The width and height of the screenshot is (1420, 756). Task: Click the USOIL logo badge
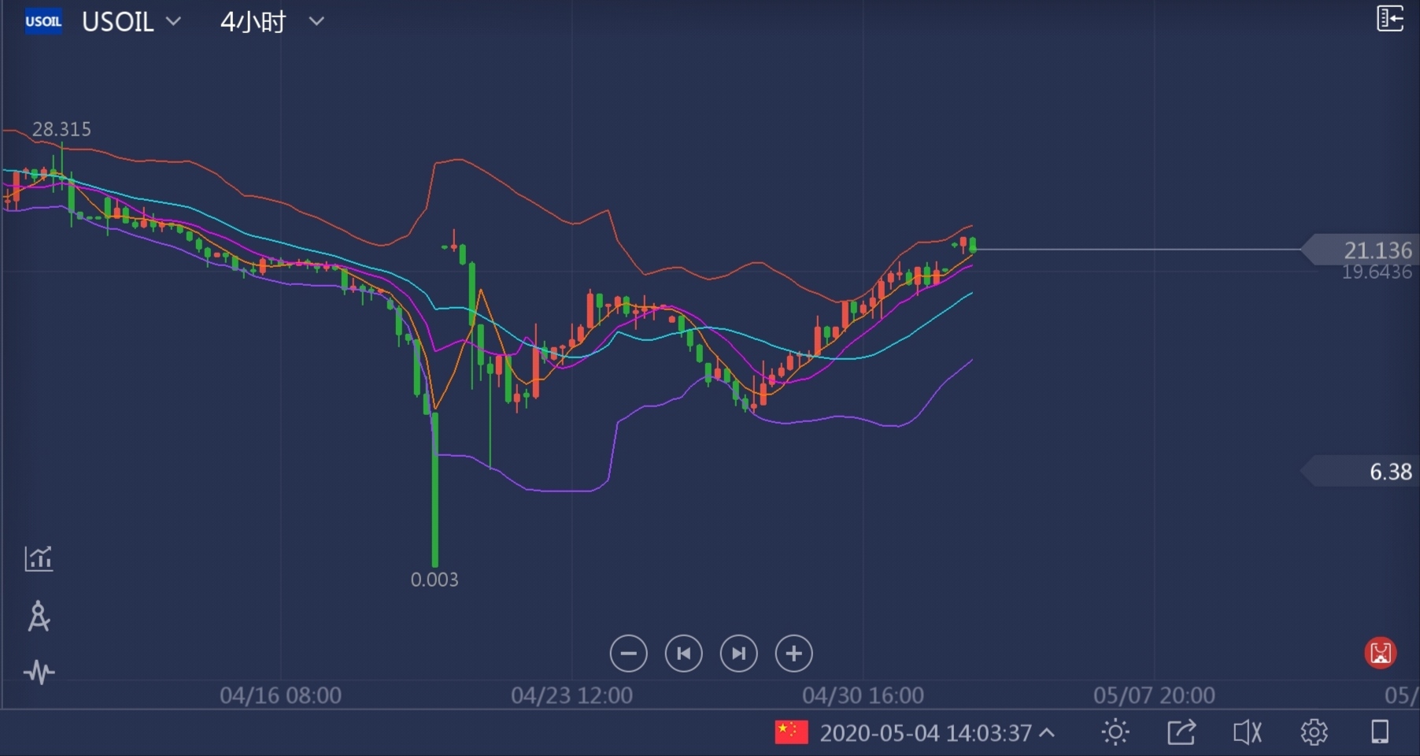pos(43,21)
